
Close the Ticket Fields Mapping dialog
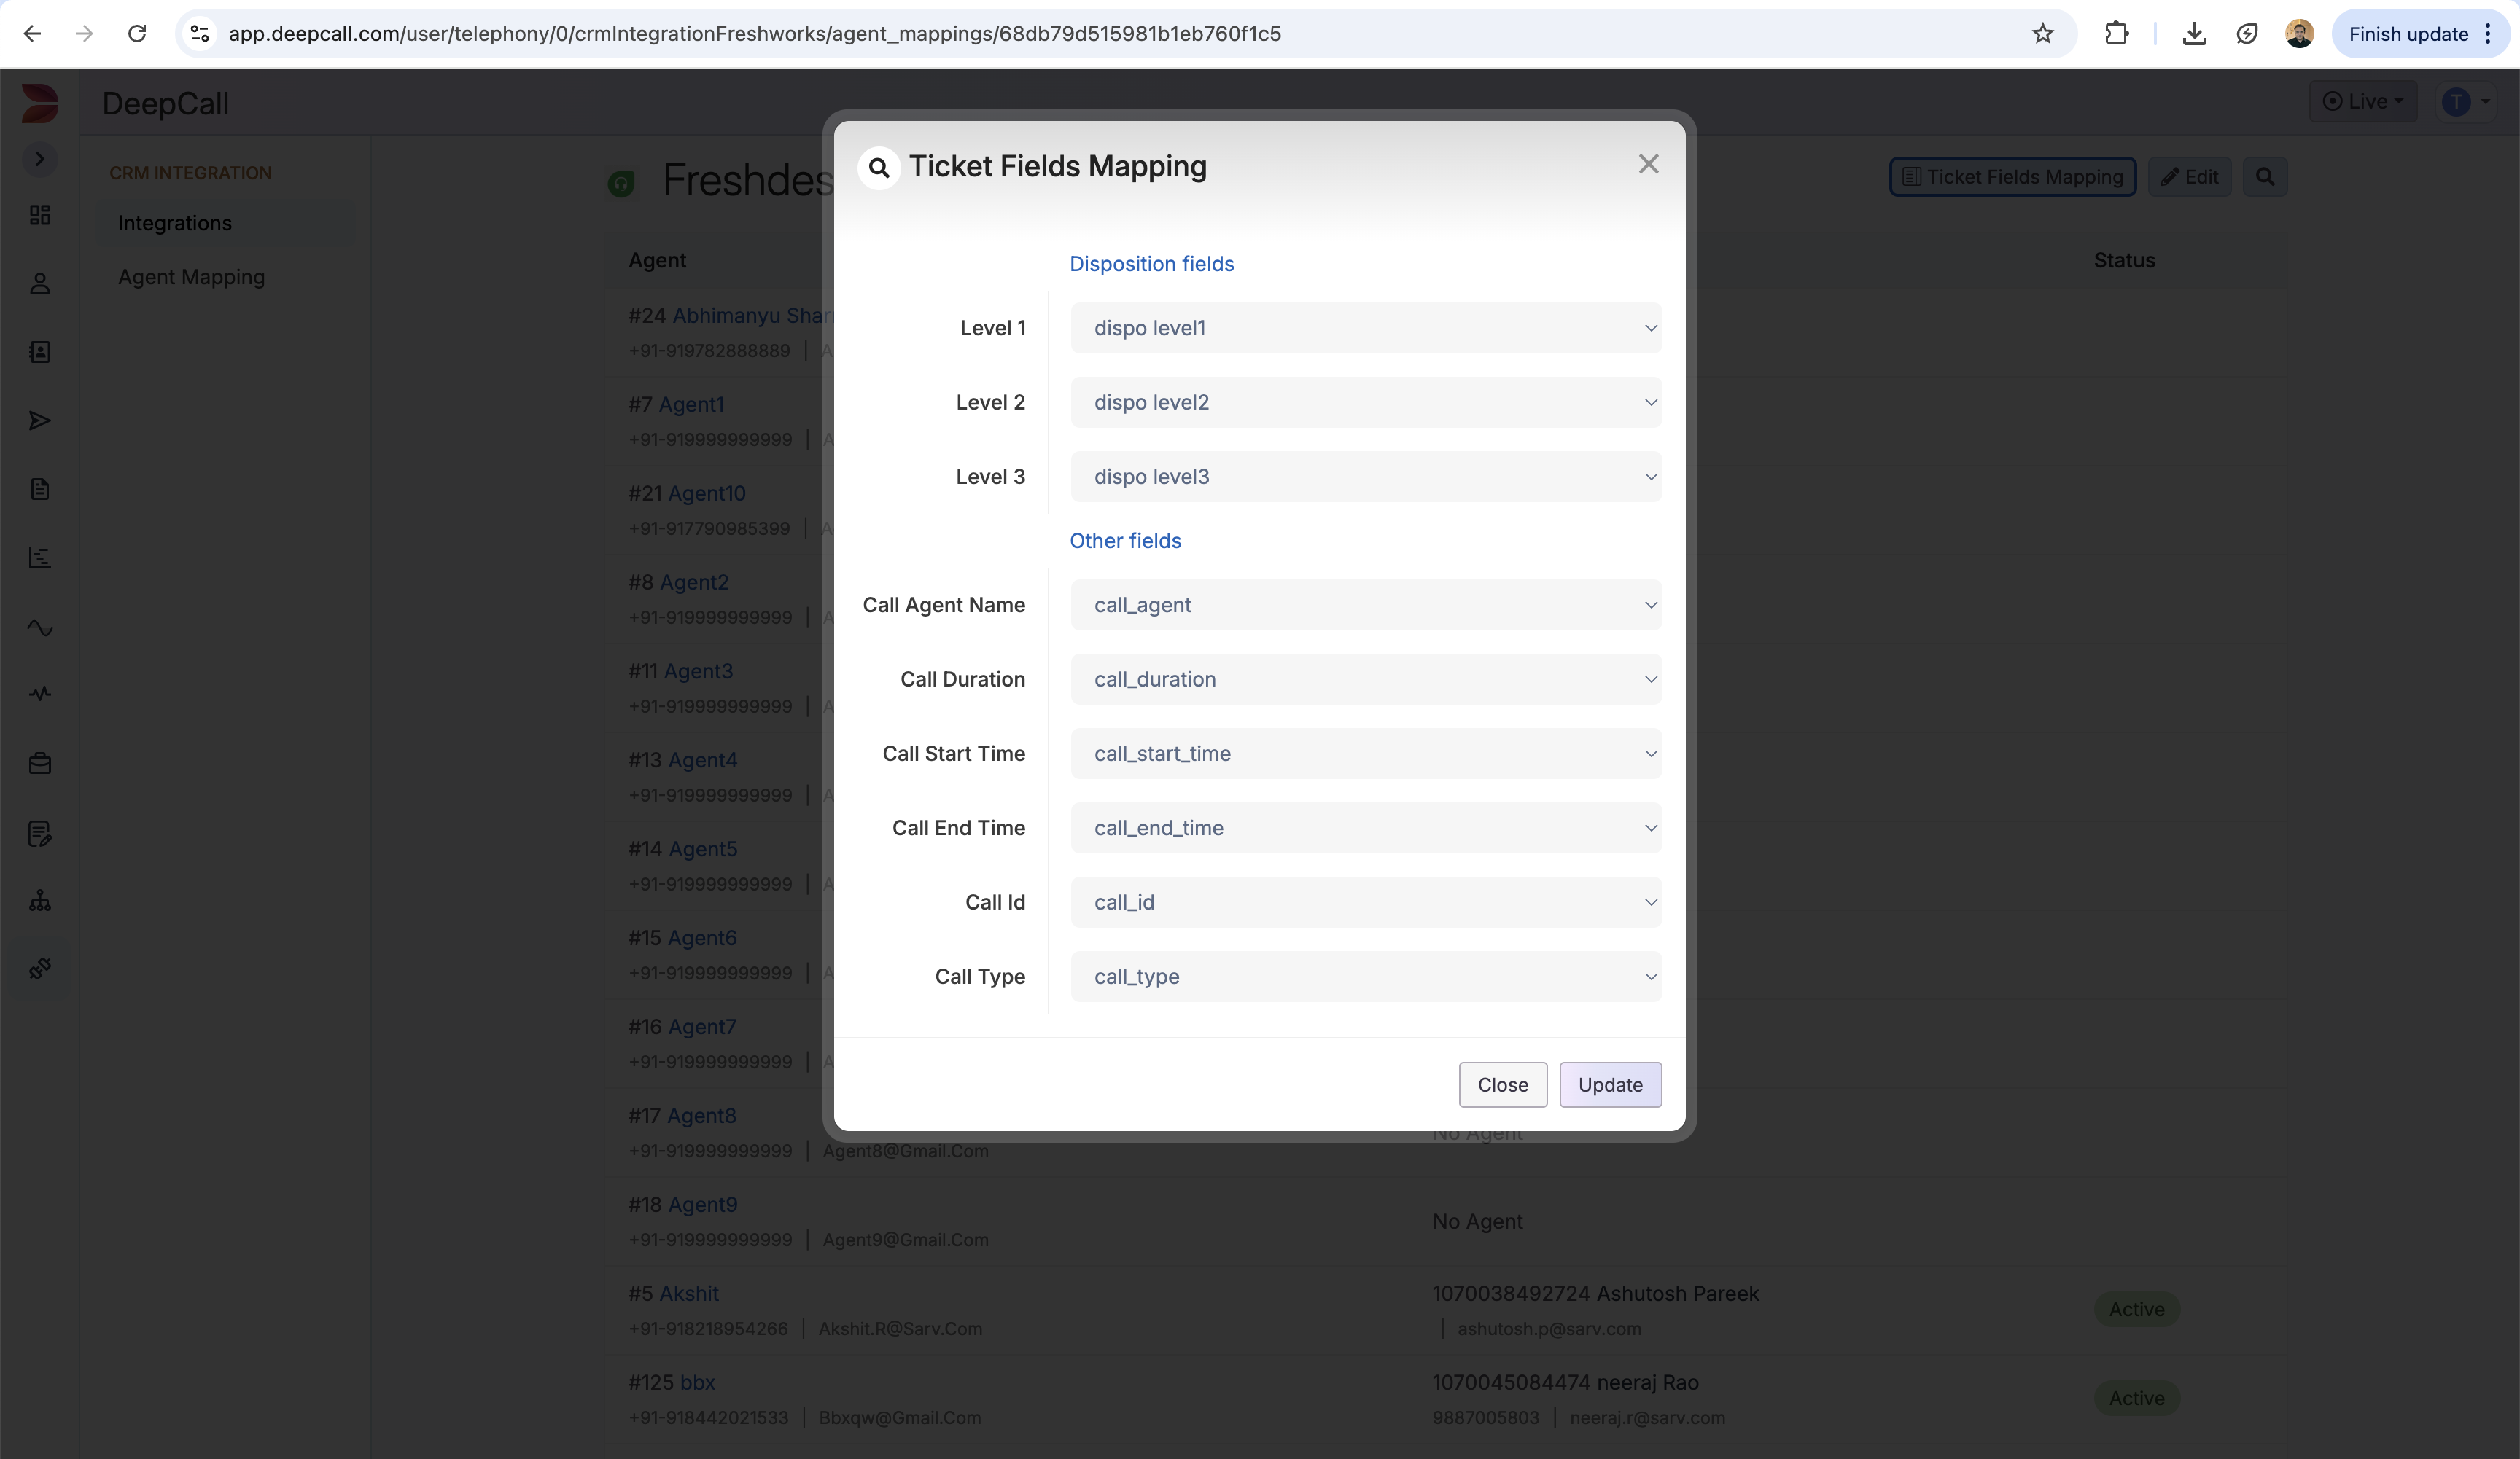1648,164
